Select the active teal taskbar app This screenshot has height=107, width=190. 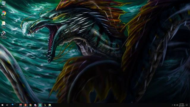point(40,105)
